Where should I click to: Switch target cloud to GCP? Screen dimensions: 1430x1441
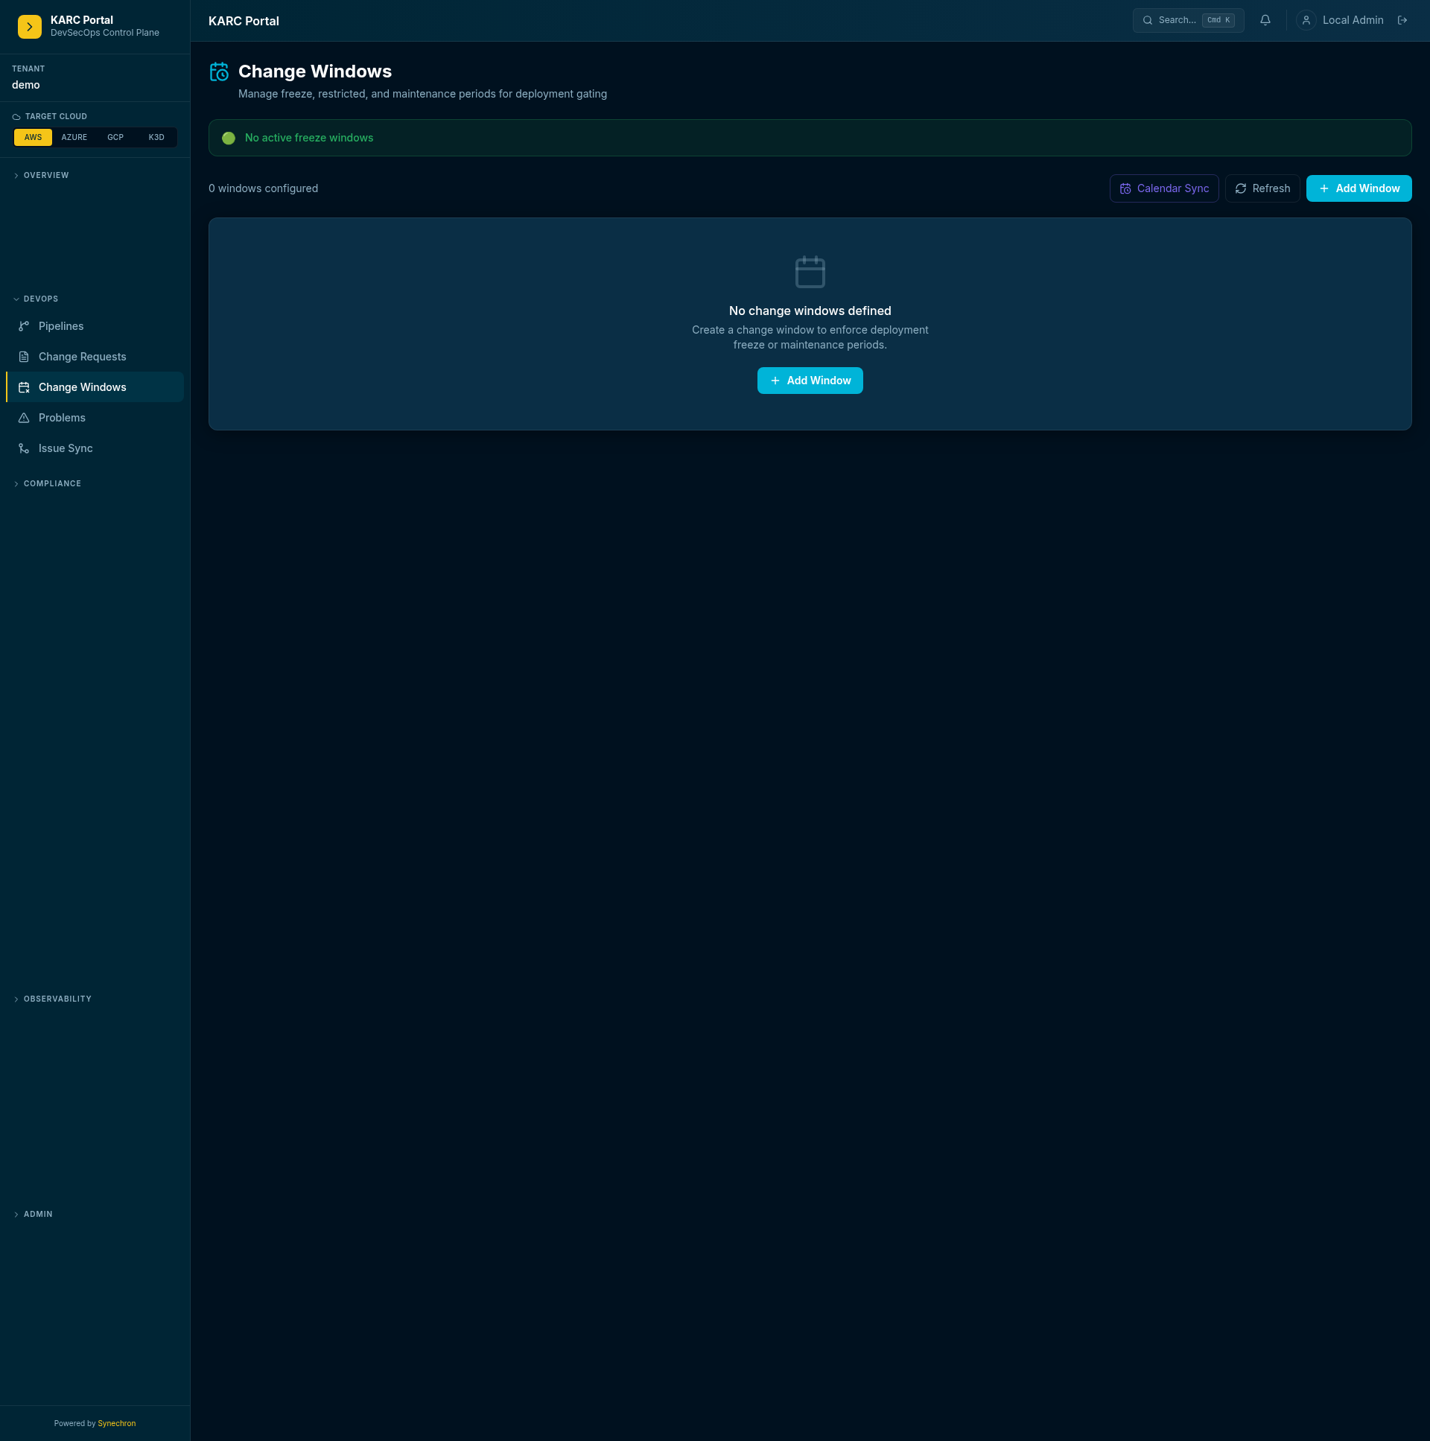115,137
